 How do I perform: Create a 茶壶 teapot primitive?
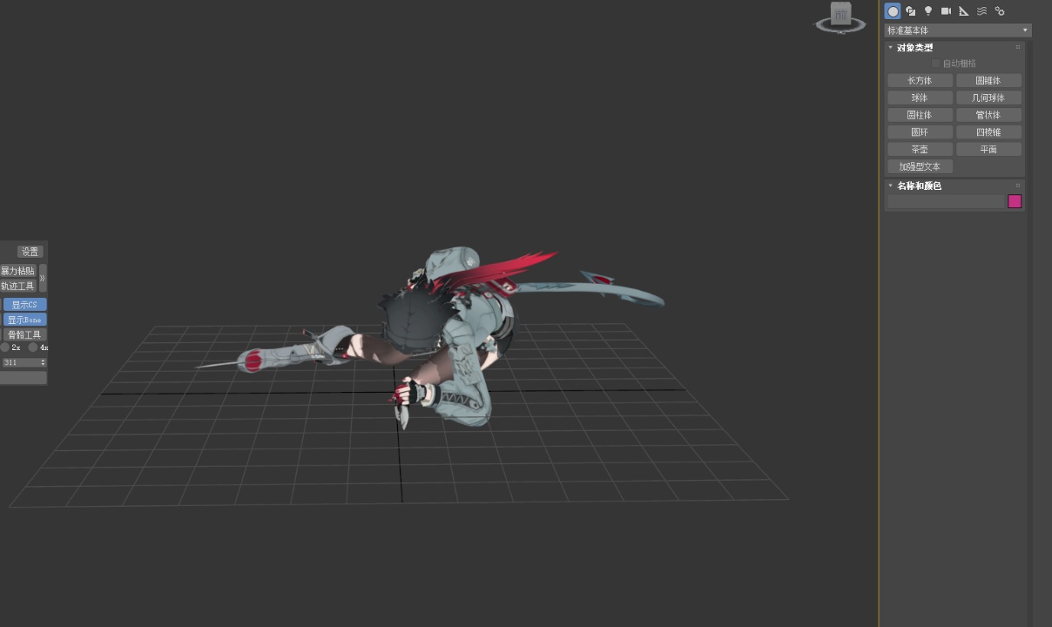click(x=920, y=149)
